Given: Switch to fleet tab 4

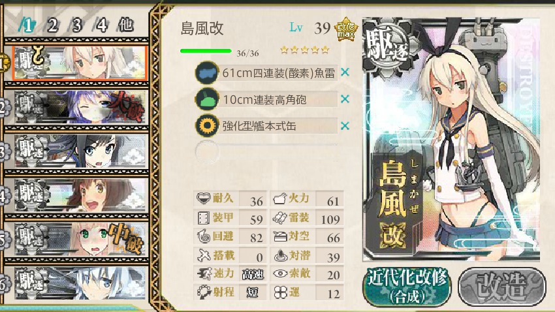Looking at the screenshot, I should click(x=102, y=25).
